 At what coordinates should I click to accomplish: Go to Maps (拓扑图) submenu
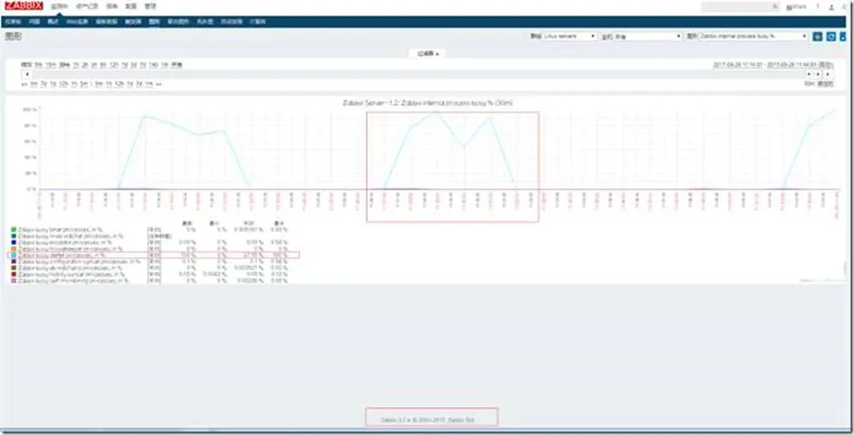pyautogui.click(x=205, y=22)
